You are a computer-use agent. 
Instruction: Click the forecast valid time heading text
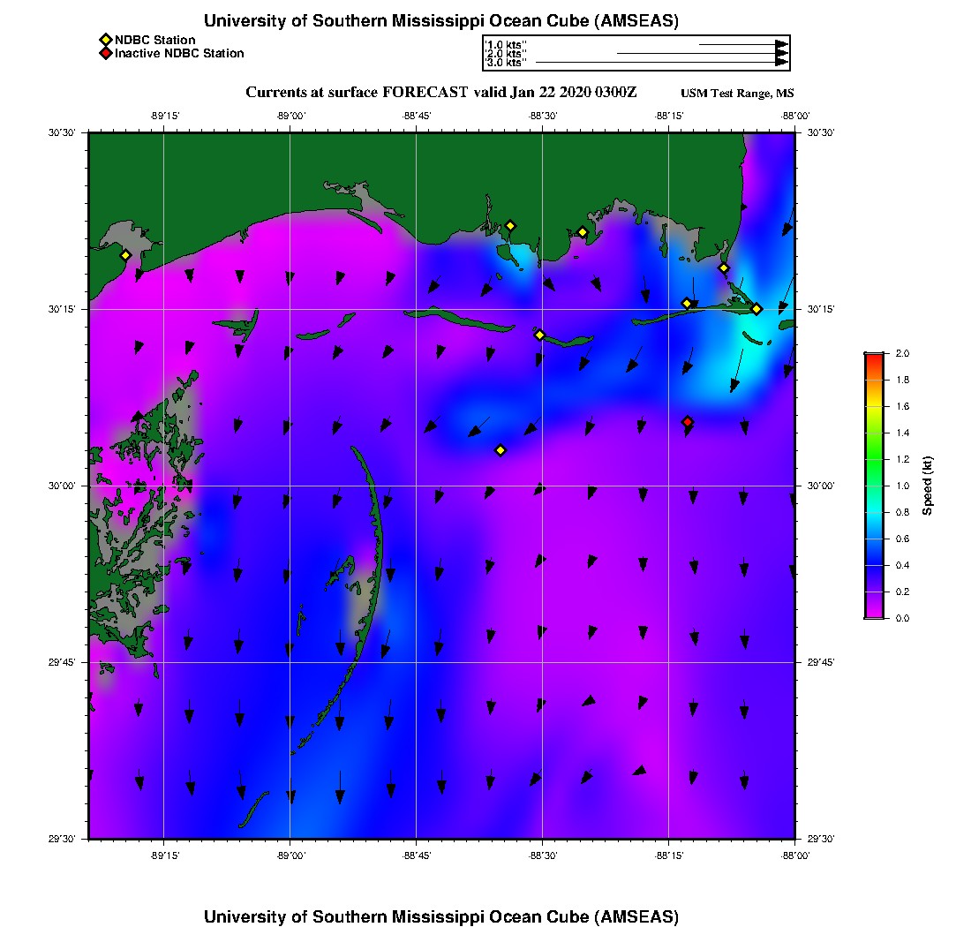point(440,93)
